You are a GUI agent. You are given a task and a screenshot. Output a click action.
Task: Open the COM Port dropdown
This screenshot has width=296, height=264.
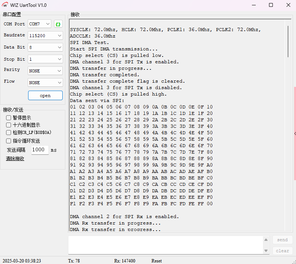(40, 24)
